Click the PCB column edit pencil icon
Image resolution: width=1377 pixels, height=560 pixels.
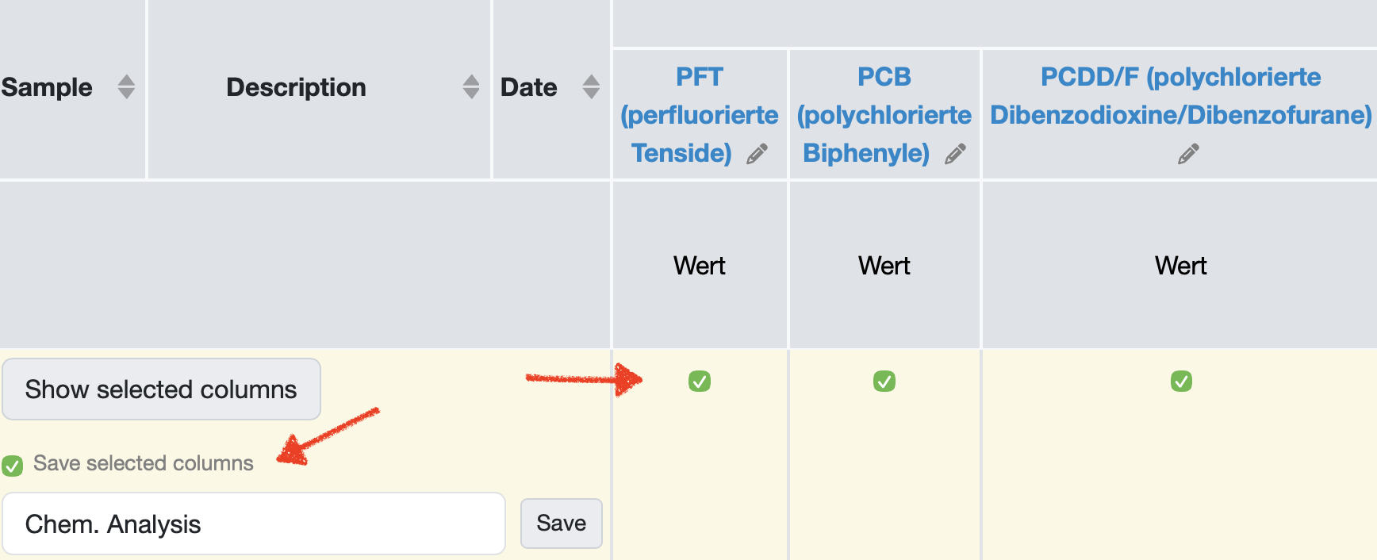click(x=955, y=154)
